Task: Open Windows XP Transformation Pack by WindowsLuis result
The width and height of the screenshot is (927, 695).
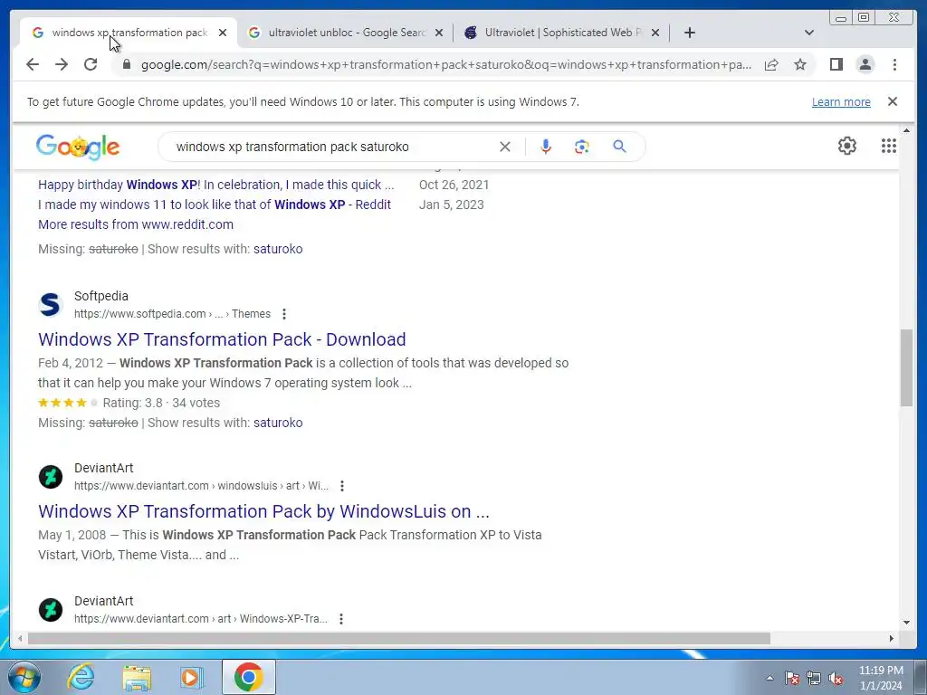Action: point(263,511)
